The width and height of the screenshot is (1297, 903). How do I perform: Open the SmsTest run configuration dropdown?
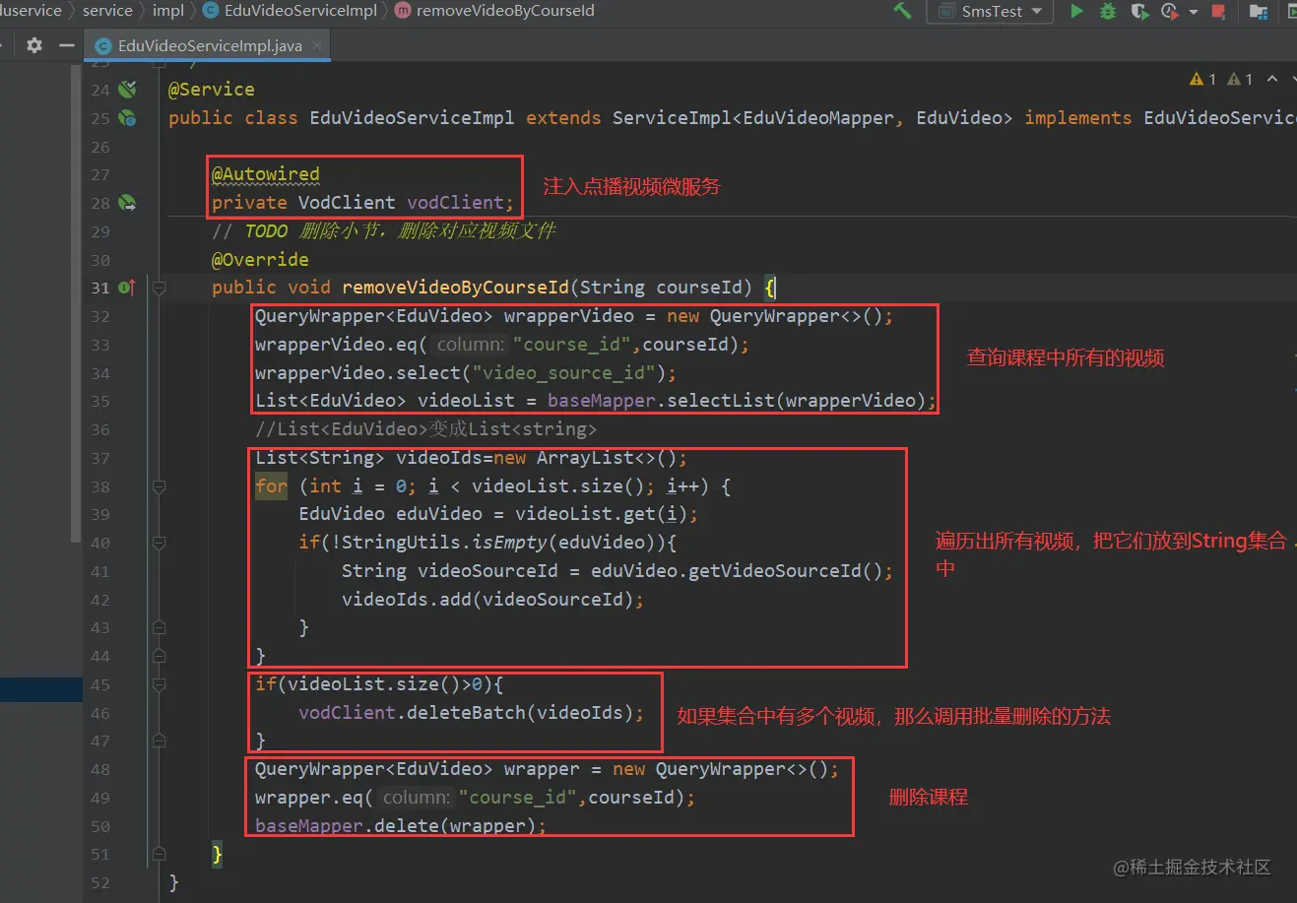[990, 11]
